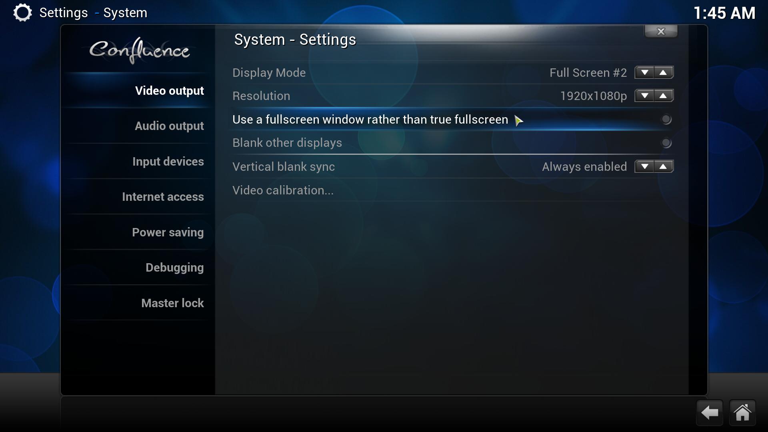768x432 pixels.
Task: Click the Settings breadcrumb text in header
Action: point(64,13)
